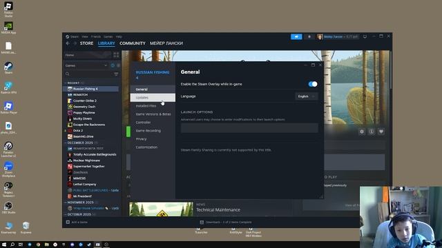442x248 pixels.
Task: Switch to the STORE tab
Action: [x=86, y=43]
